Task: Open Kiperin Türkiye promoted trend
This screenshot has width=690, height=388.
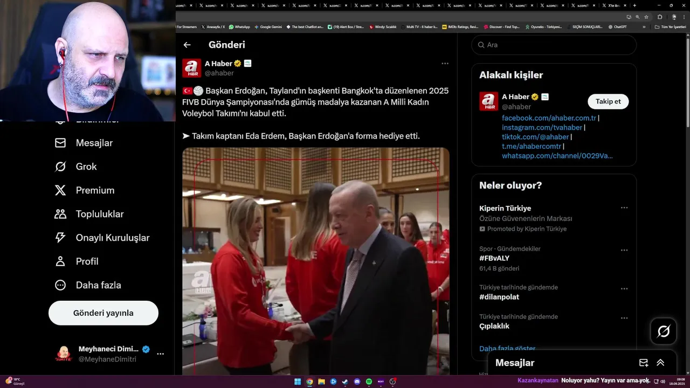Action: (x=505, y=208)
